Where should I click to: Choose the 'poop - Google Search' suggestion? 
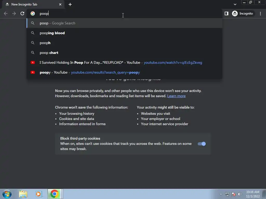click(124, 23)
